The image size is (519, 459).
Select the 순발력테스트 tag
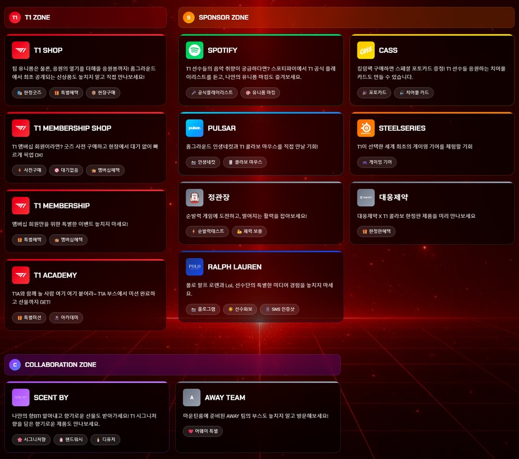click(208, 232)
